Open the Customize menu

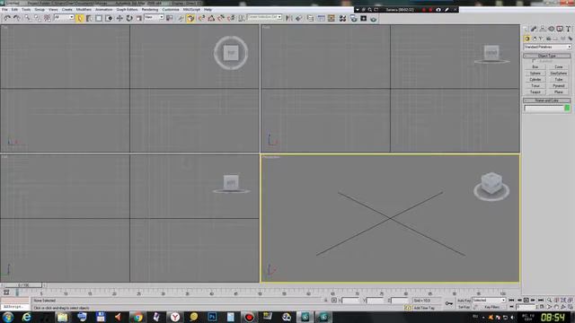pos(171,10)
